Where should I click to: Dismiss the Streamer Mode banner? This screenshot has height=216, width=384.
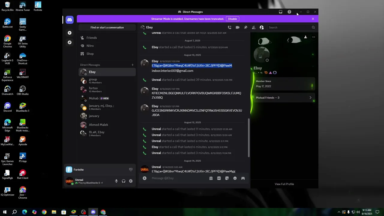pyautogui.click(x=313, y=19)
